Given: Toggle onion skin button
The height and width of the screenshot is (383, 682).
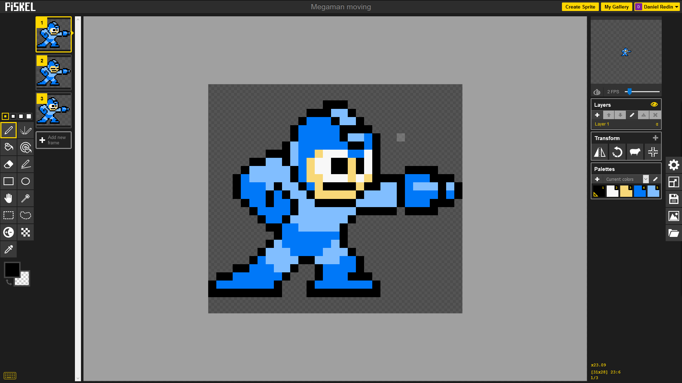Looking at the screenshot, I should 597,92.
